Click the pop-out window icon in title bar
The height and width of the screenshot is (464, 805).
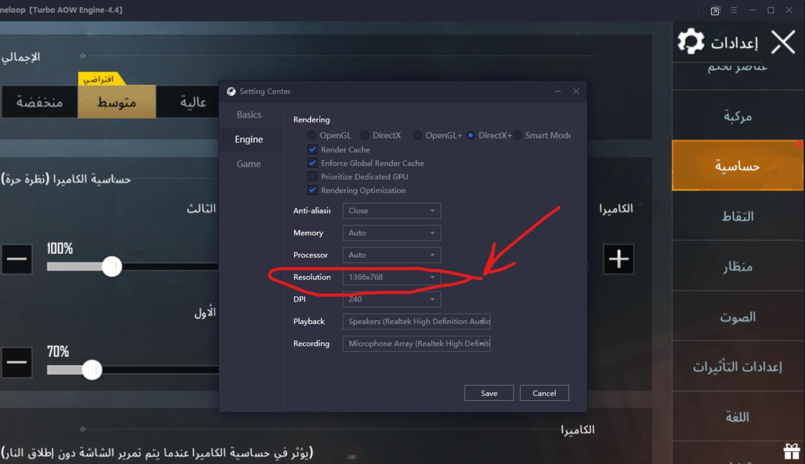coord(715,11)
